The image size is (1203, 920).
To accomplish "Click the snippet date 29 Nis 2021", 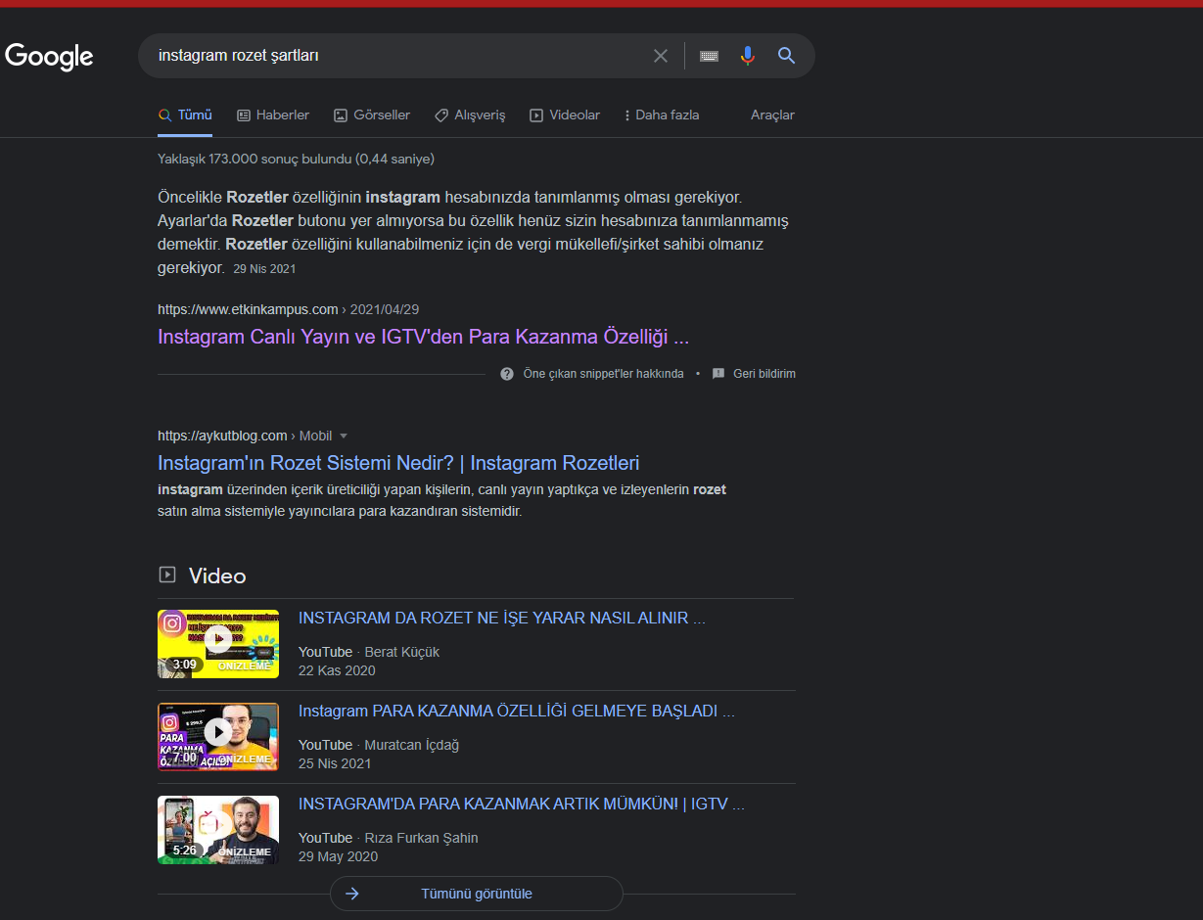I will pos(264,268).
